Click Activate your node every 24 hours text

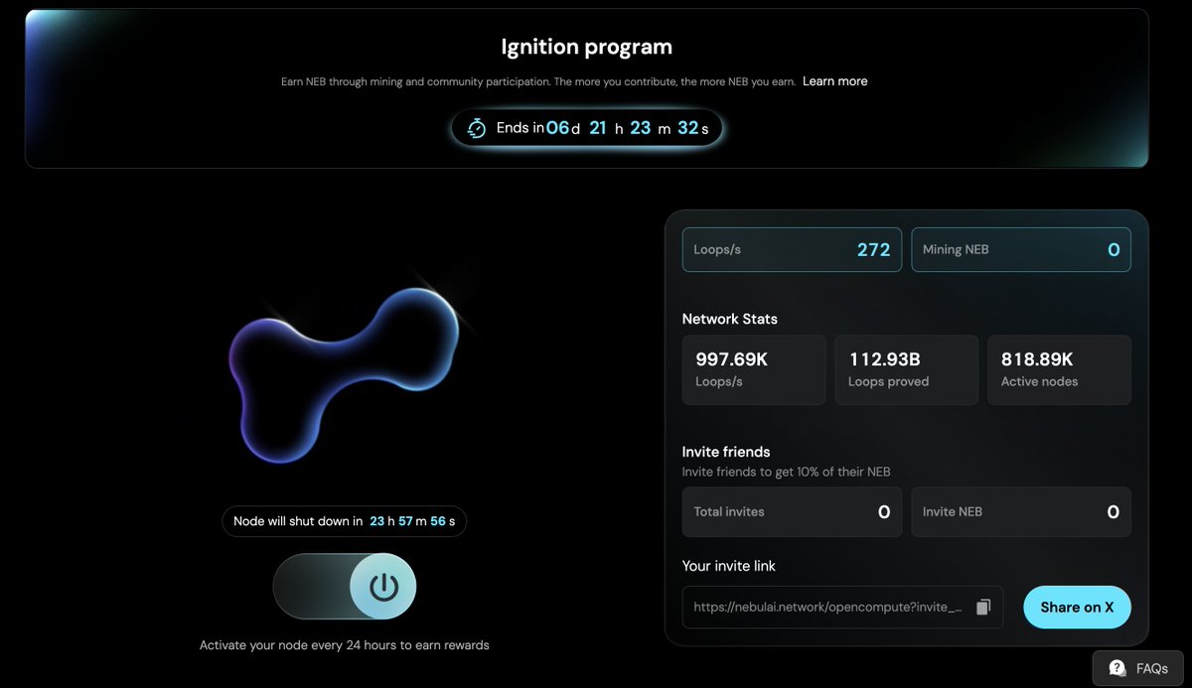(345, 645)
